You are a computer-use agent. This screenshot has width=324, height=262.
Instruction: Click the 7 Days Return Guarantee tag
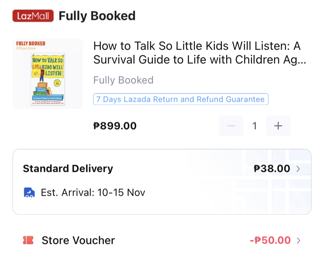click(180, 99)
